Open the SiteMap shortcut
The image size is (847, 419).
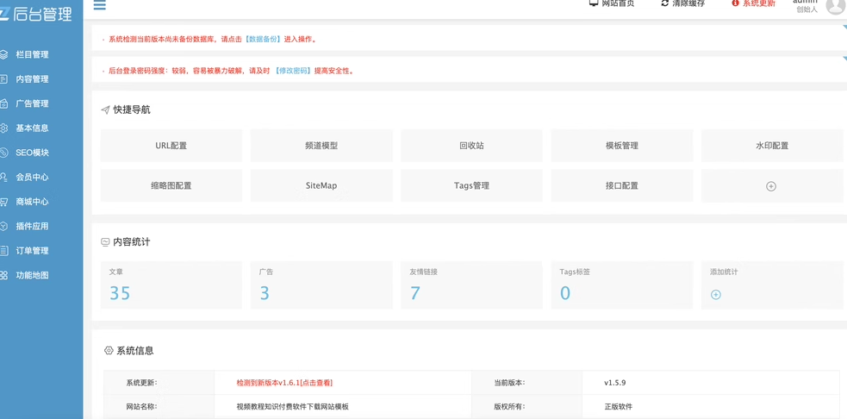(321, 185)
